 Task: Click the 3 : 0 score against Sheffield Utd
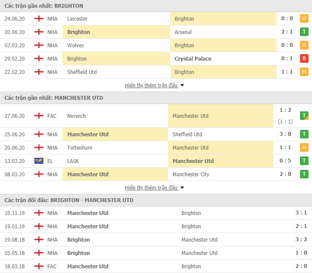[x=285, y=134]
